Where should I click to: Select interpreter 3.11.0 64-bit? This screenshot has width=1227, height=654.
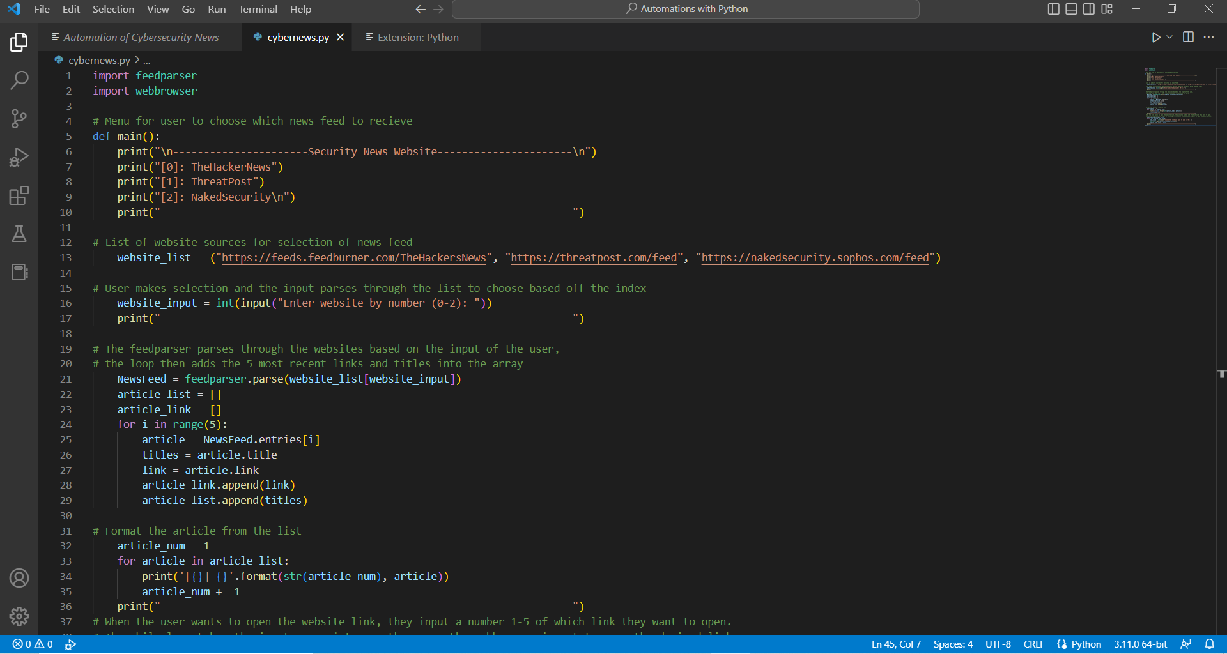pyautogui.click(x=1141, y=644)
